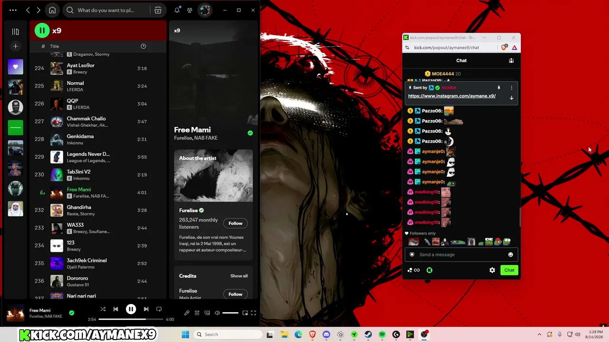This screenshot has height=342, width=609.
Task: Enter full screen player mode
Action: [x=254, y=313]
